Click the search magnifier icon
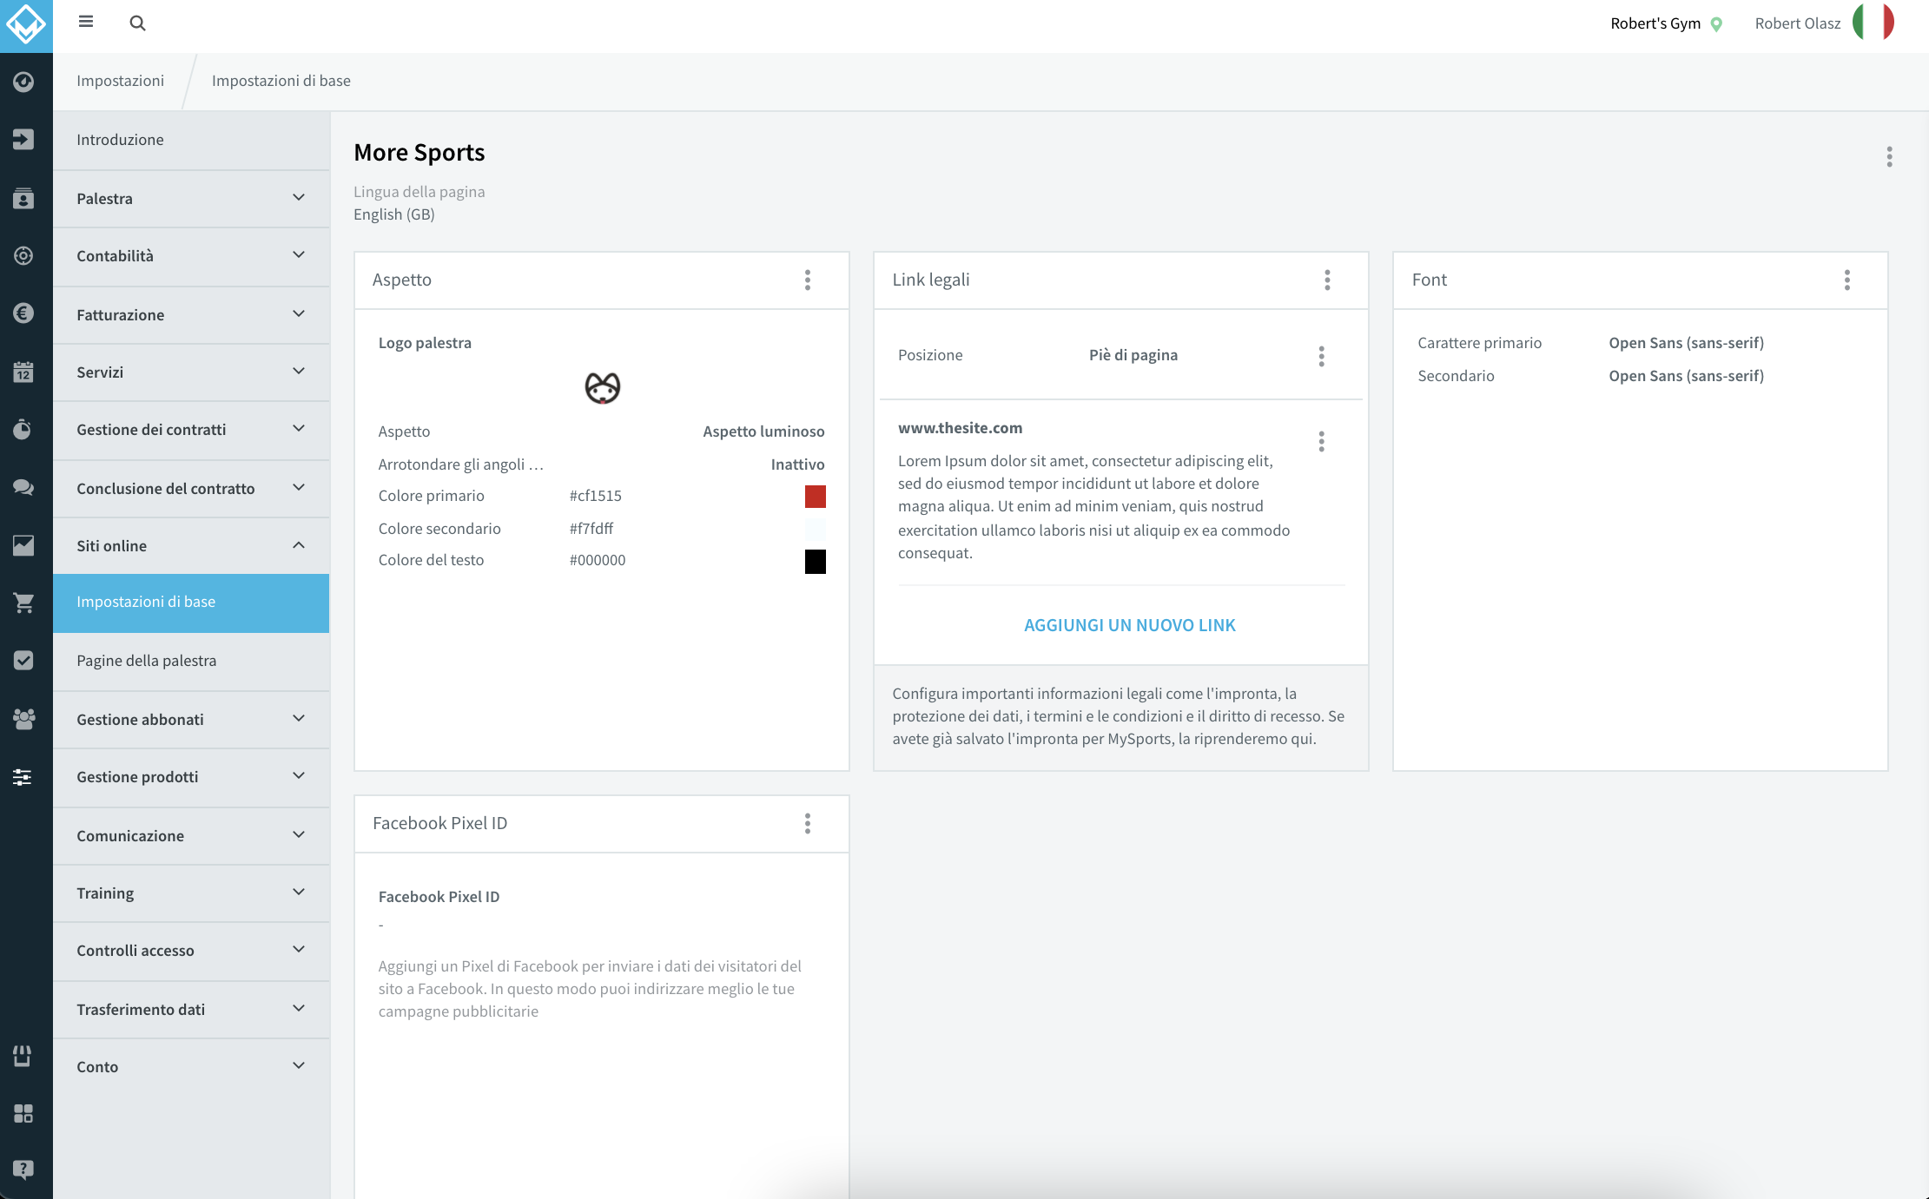The height and width of the screenshot is (1199, 1929). click(x=137, y=23)
